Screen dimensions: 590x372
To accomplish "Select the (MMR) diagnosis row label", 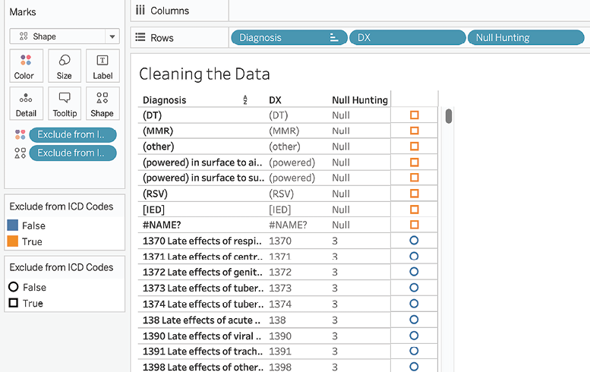I will [x=158, y=131].
